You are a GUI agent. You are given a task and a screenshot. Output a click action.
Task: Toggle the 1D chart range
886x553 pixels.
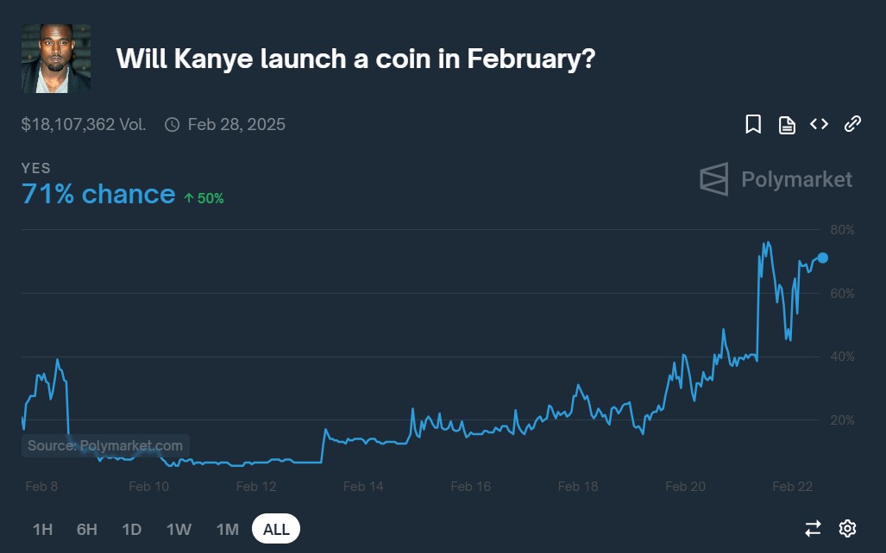pyautogui.click(x=131, y=530)
